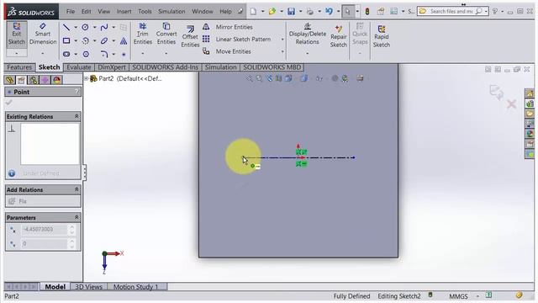The image size is (538, 303).
Task: Select the Part2 tree item
Action: pyautogui.click(x=125, y=78)
